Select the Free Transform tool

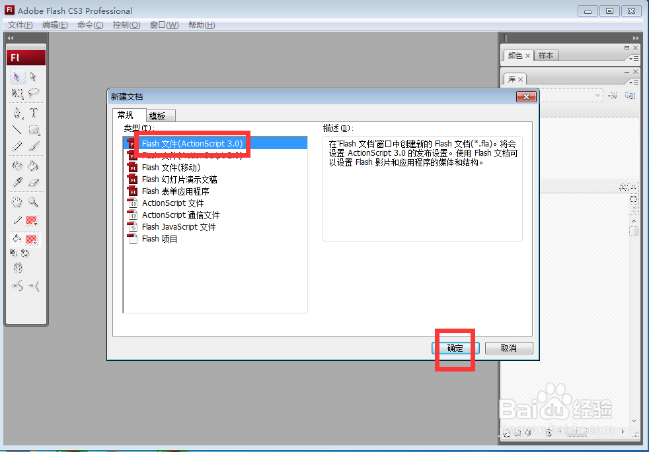tap(17, 94)
